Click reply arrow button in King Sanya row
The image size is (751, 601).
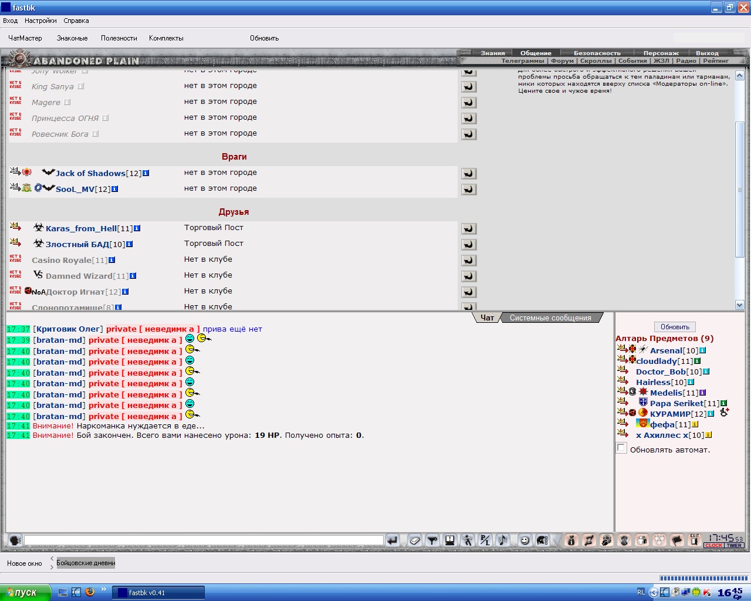pyautogui.click(x=469, y=86)
